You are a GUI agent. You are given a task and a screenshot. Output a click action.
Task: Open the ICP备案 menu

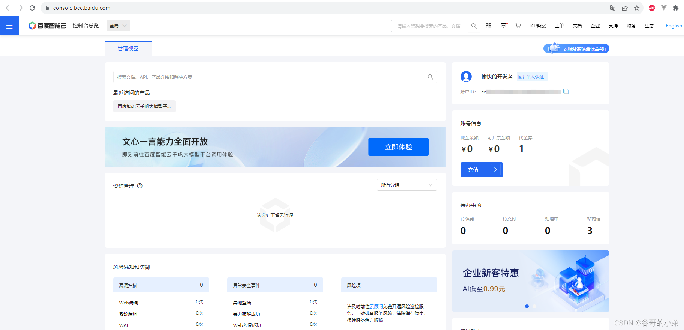click(x=538, y=26)
